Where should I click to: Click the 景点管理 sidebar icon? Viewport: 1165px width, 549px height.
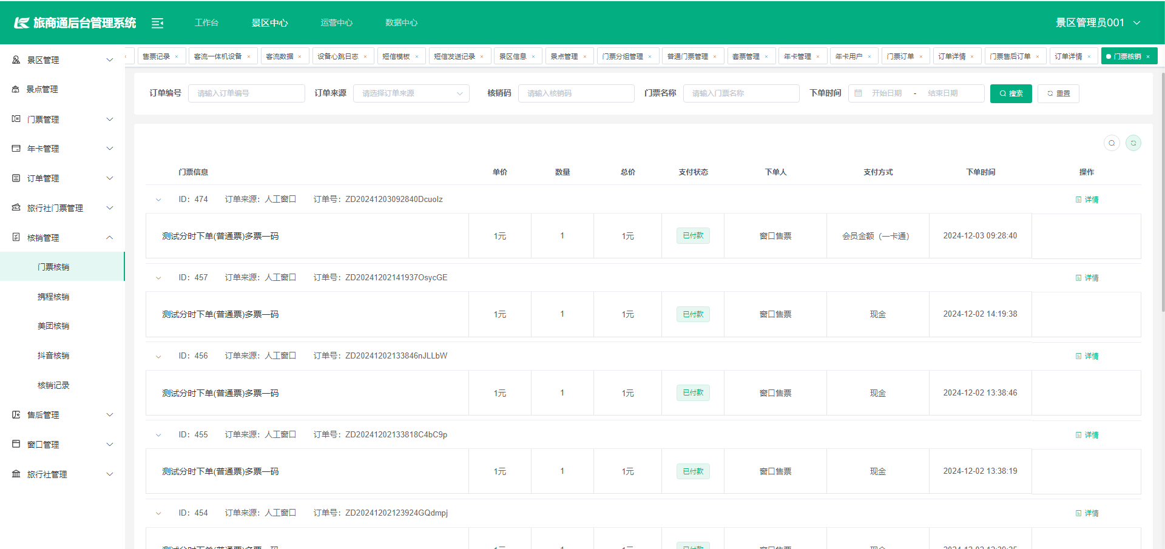pos(16,89)
